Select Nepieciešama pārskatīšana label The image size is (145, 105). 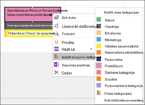[x=124, y=52]
